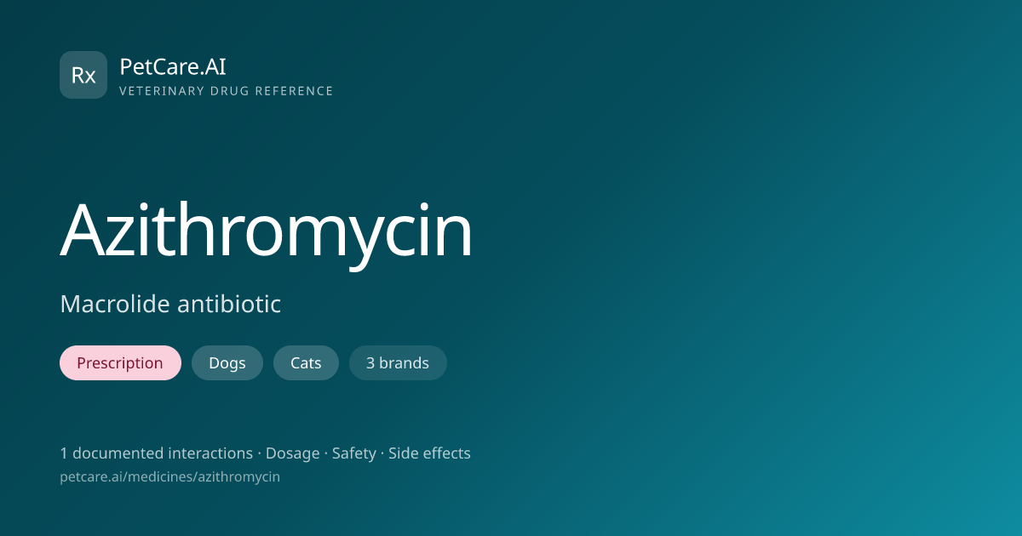
Task: Select the Cats species pill
Action: 306,363
